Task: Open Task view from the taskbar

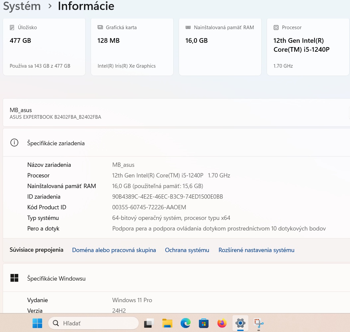Action: coord(149,323)
